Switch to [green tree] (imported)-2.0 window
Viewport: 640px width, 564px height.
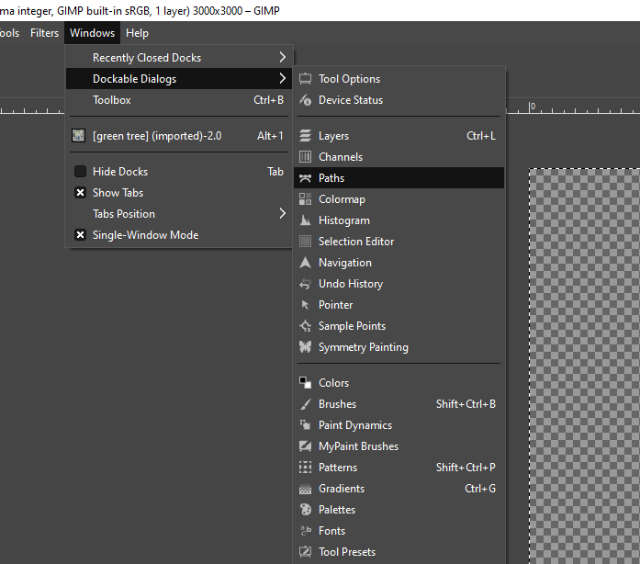click(x=179, y=136)
